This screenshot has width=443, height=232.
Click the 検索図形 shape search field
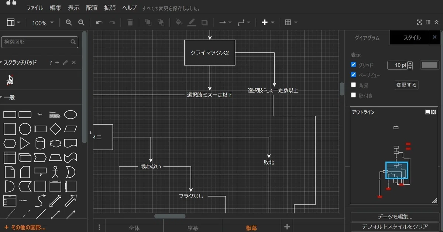click(40, 42)
